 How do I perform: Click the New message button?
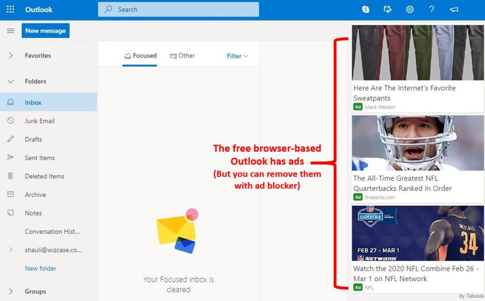pyautogui.click(x=45, y=31)
